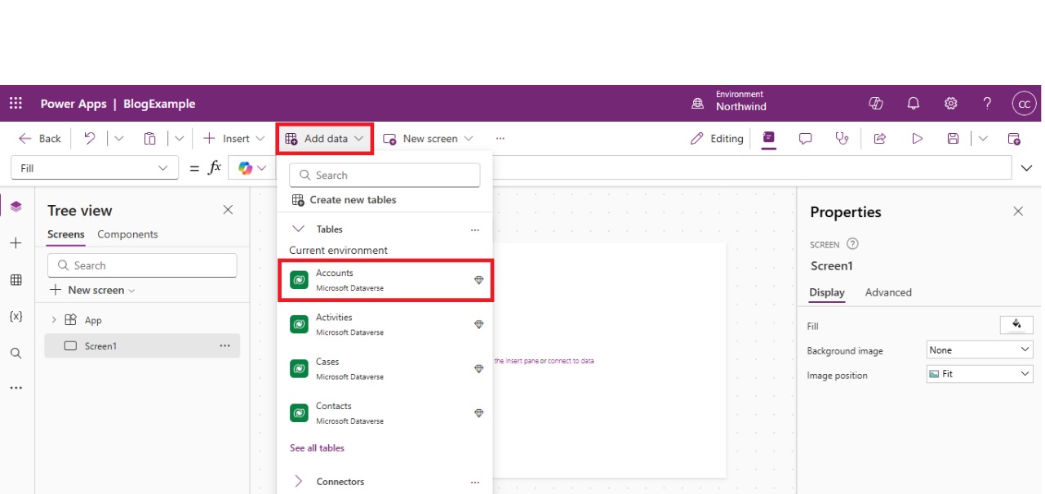Click the Save icon

click(953, 139)
